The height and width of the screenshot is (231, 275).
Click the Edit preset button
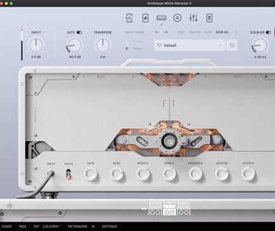pyautogui.click(x=181, y=32)
